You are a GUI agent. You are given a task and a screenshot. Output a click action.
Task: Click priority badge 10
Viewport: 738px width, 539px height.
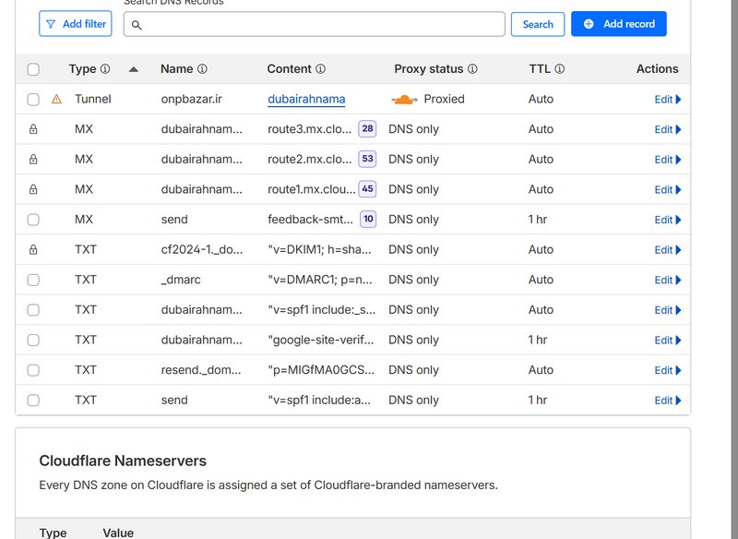pos(368,220)
